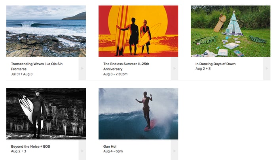
Task: Go to Beyond the Noise + EOS title
Action: pyautogui.click(x=30, y=146)
